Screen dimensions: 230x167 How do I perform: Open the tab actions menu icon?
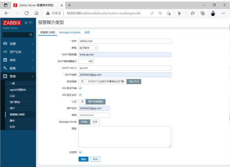6,5
